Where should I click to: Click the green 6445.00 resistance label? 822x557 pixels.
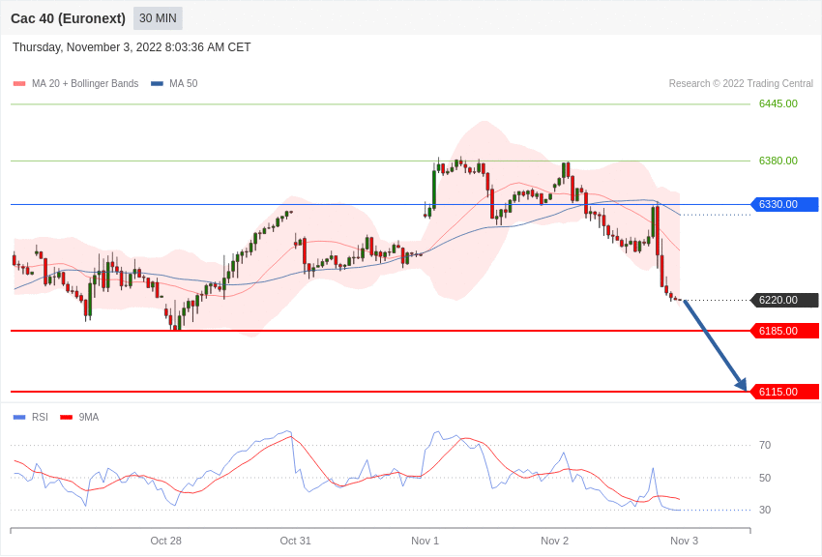pos(778,103)
